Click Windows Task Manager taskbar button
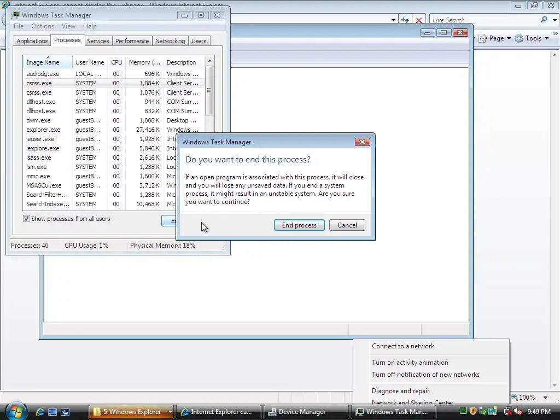The width and height of the screenshot is (560, 420). point(394,412)
